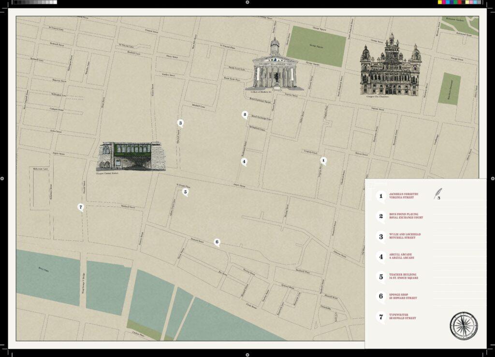Viewport: 495px width, 357px height.
Task: Open legend entry Wylie and Lochhead
Action: point(405,236)
